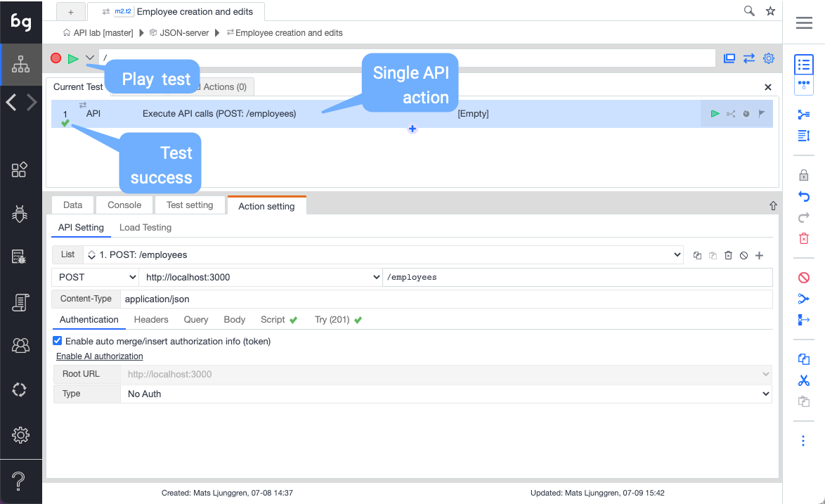The width and height of the screenshot is (825, 504).
Task: Open the bug icon in left sidebar
Action: point(20,214)
